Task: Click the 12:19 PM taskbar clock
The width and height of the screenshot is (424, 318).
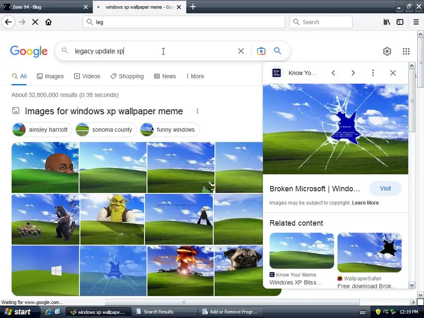Action: click(x=409, y=312)
